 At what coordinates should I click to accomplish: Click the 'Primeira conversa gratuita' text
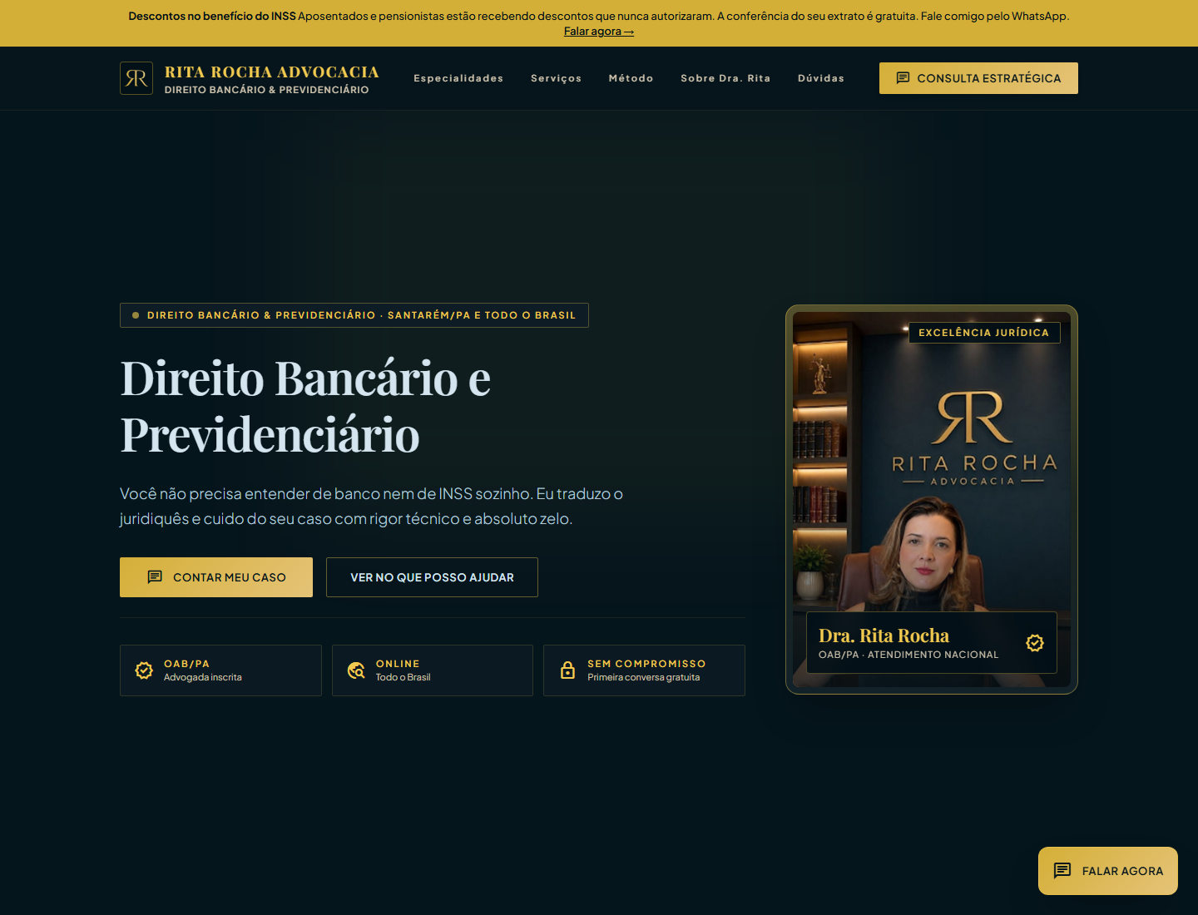click(644, 677)
